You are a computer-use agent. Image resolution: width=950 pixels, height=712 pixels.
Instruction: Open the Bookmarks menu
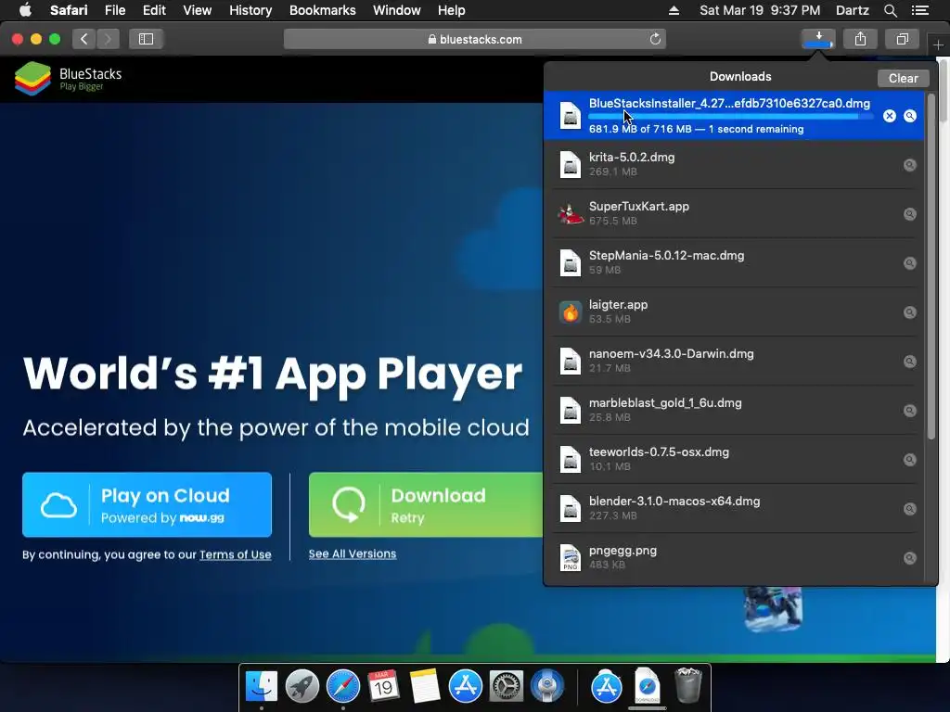pyautogui.click(x=322, y=10)
